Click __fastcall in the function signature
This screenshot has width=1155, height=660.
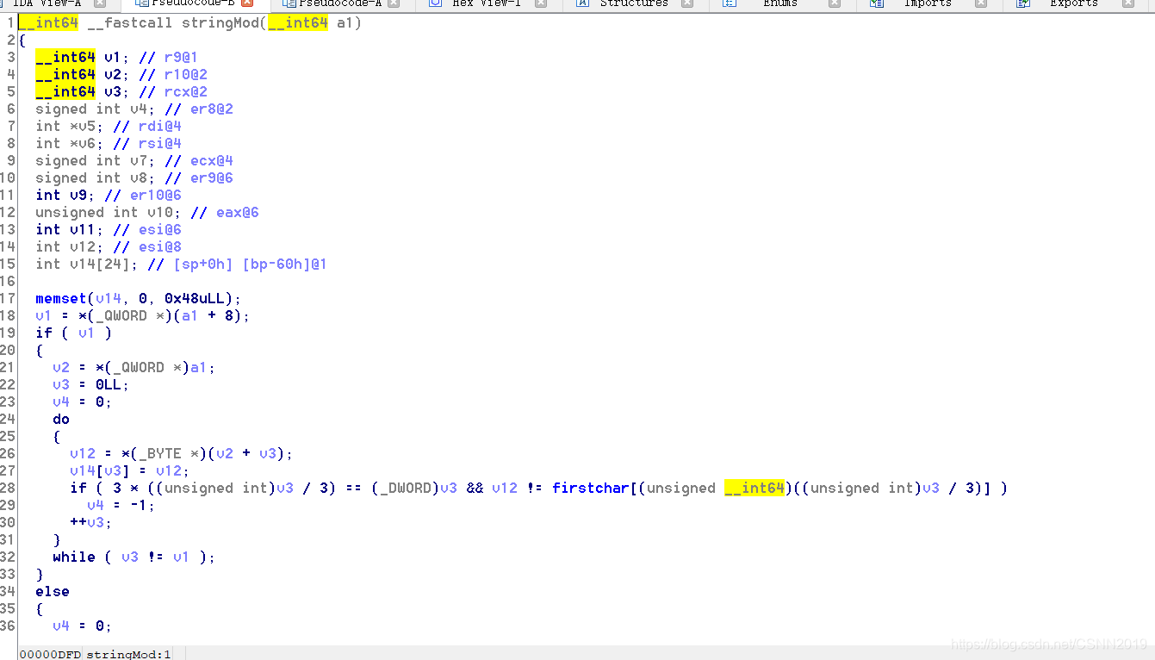tap(129, 22)
